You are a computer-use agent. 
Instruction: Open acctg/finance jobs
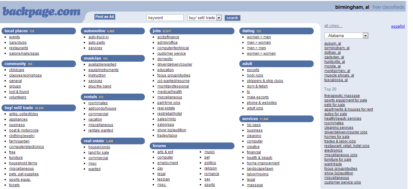tap(168, 37)
